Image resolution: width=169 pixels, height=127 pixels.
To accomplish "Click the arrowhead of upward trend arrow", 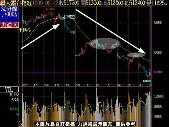I will [56, 26].
